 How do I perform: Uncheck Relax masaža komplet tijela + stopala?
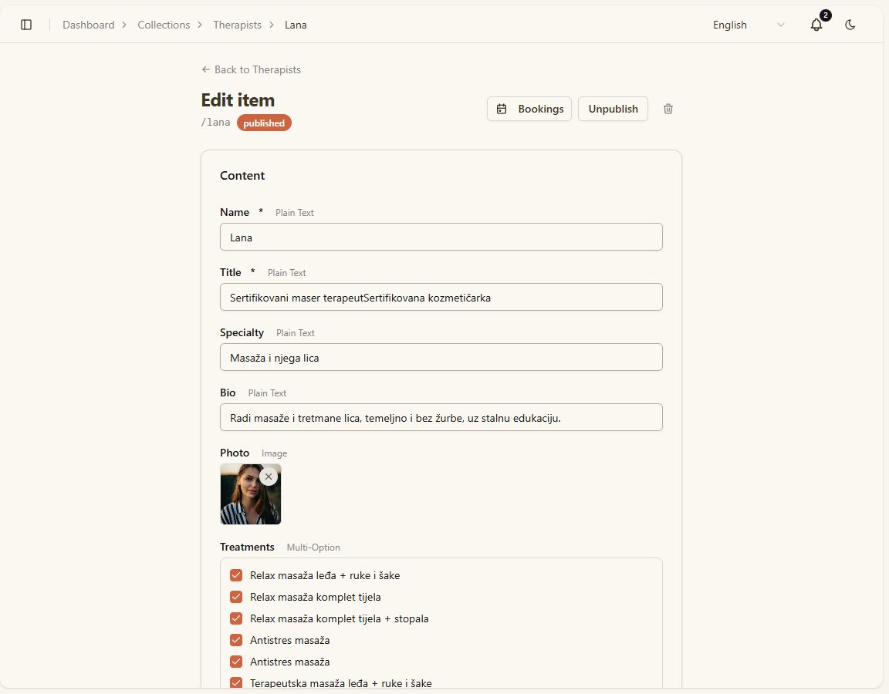[x=236, y=618]
